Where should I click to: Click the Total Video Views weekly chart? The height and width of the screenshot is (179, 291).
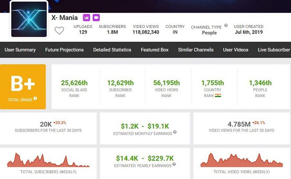[x=242, y=160]
